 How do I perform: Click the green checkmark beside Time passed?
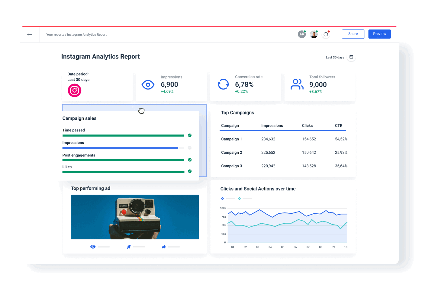coord(190,135)
